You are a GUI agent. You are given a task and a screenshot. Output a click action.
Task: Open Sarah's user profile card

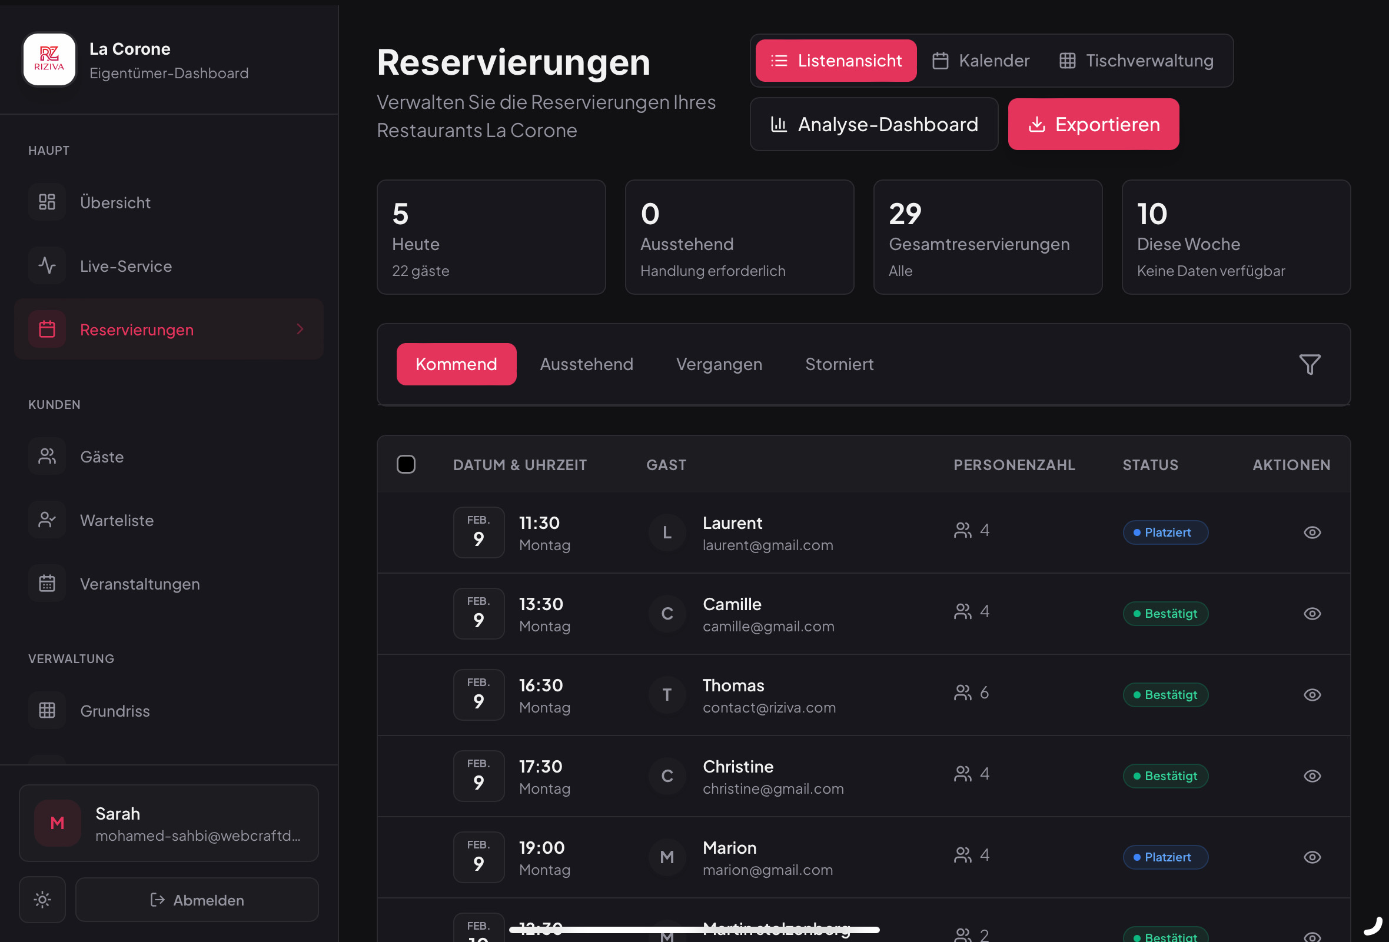tap(168, 823)
